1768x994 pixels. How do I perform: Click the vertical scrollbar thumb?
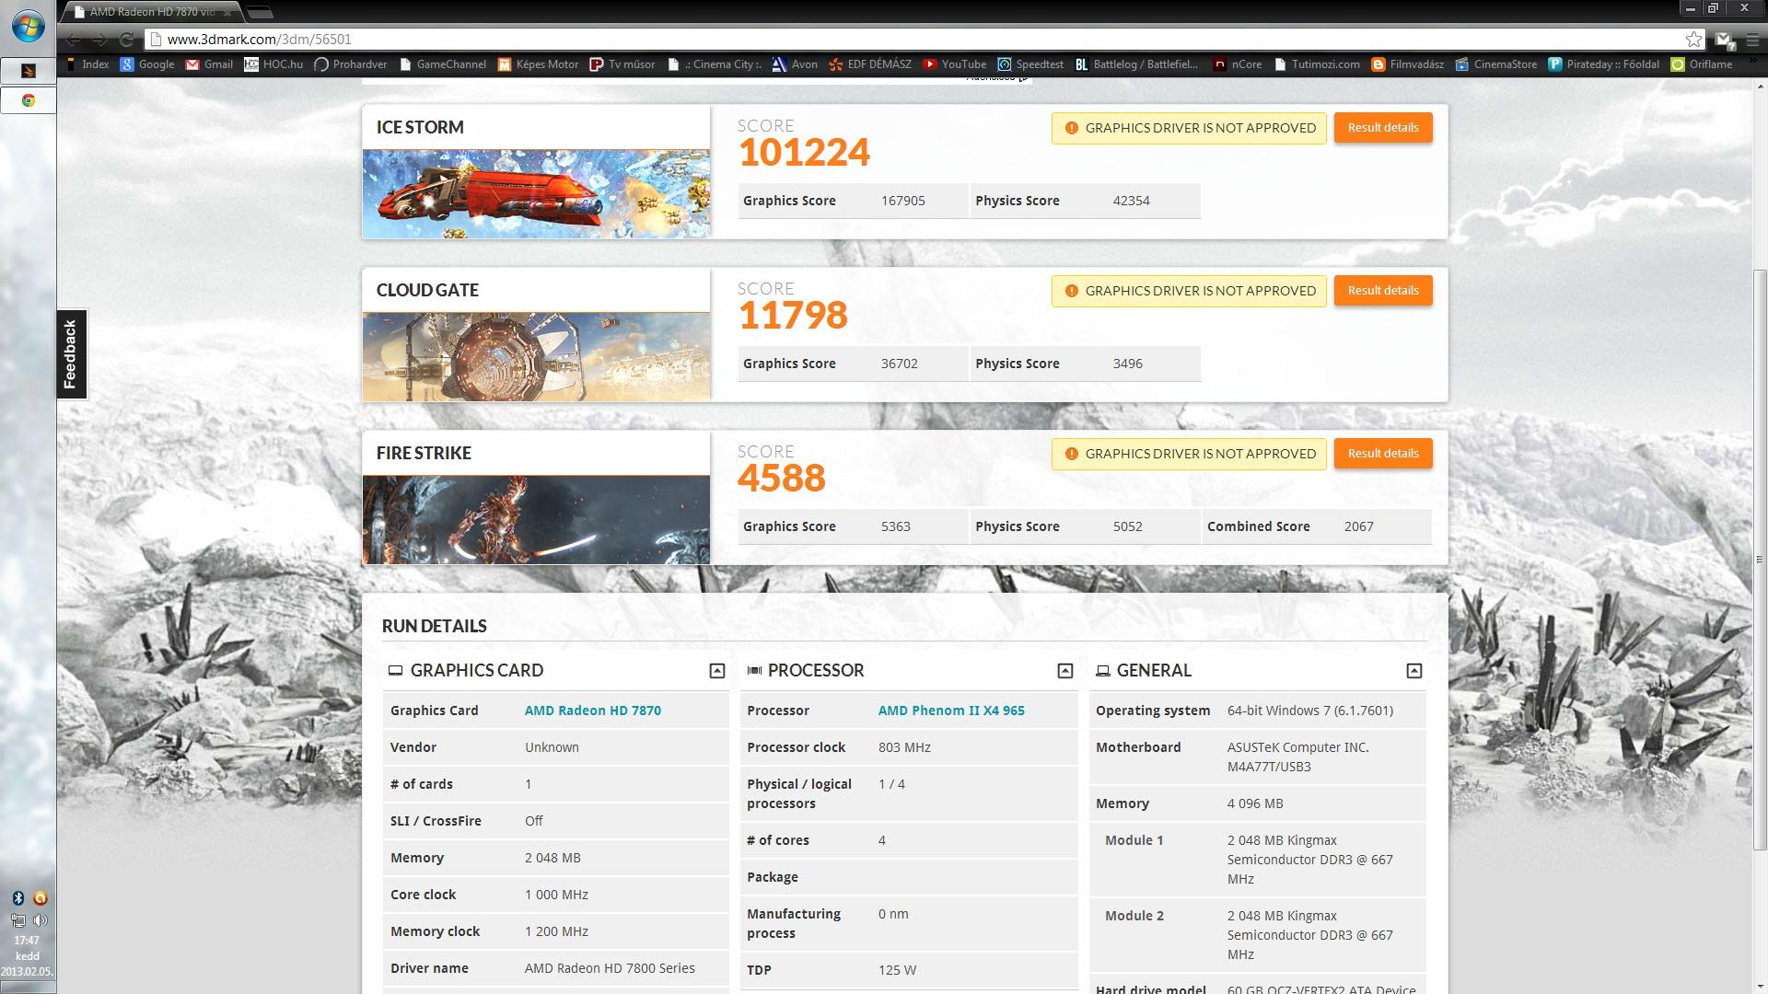(x=1760, y=561)
